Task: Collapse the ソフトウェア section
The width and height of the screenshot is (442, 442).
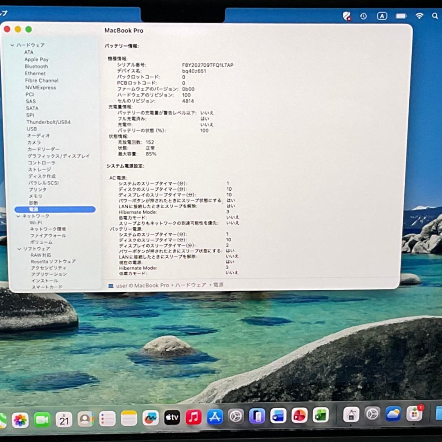Action: (x=19, y=249)
